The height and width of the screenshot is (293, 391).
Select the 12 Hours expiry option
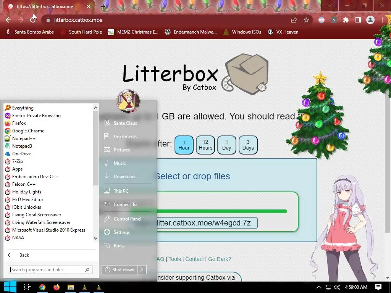coord(205,145)
